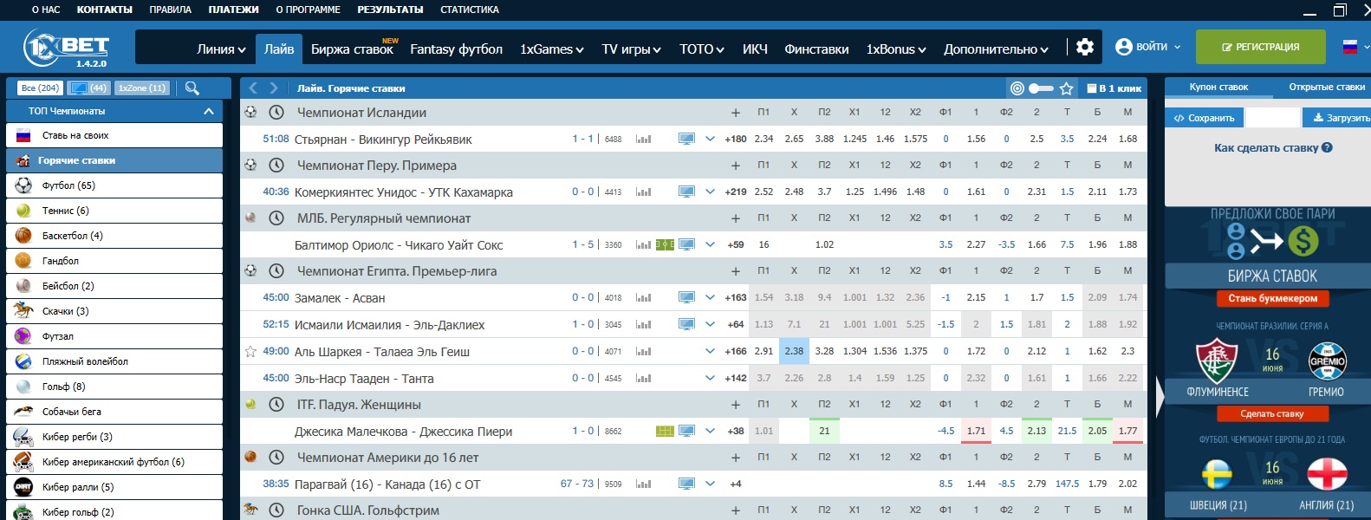The width and height of the screenshot is (1371, 520).
Task: Open live video monitor icon for Замалек - Асван
Action: 686,298
